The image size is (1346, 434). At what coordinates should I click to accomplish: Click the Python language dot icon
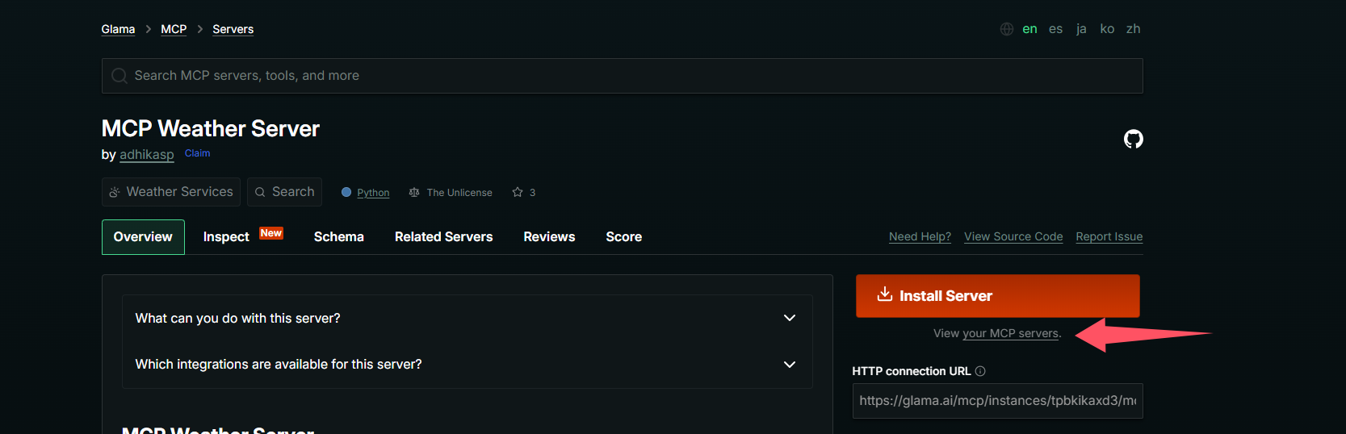click(x=346, y=192)
